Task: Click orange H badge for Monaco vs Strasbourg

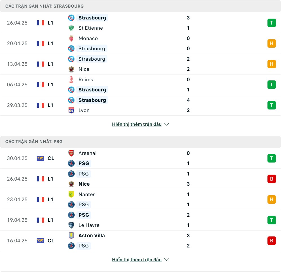Action: [271, 43]
